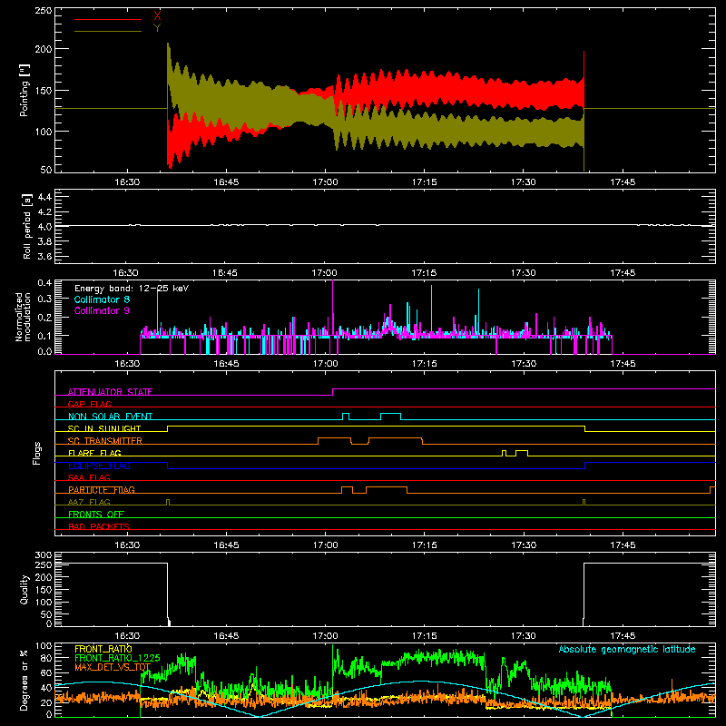
Task: Click the "FRONTS_OFF" label
Action: coord(96,514)
